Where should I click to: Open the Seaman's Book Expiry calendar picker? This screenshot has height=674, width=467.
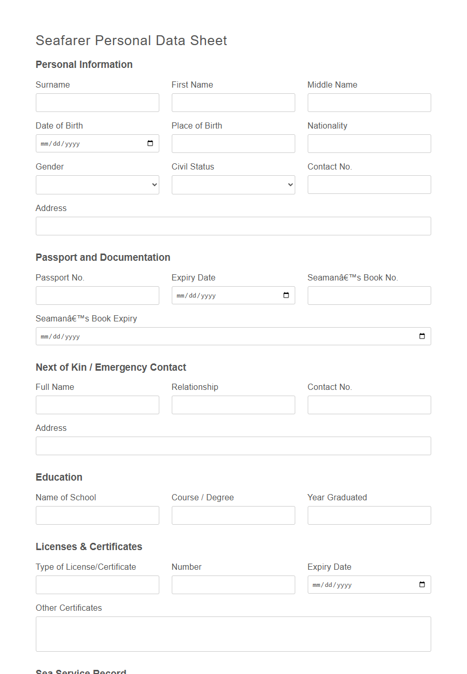click(x=422, y=336)
